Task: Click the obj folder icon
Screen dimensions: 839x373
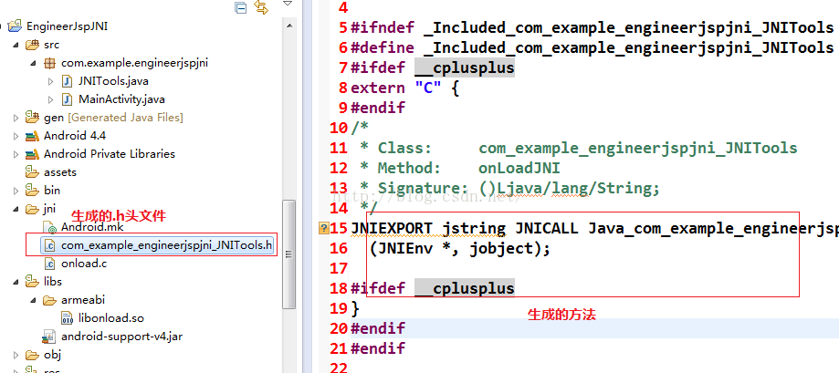Action: 32,354
